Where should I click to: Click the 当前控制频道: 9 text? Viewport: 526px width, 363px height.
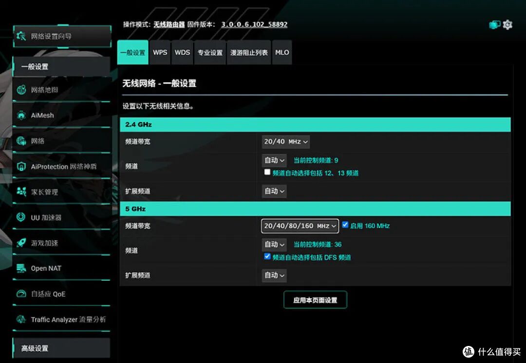click(x=316, y=160)
